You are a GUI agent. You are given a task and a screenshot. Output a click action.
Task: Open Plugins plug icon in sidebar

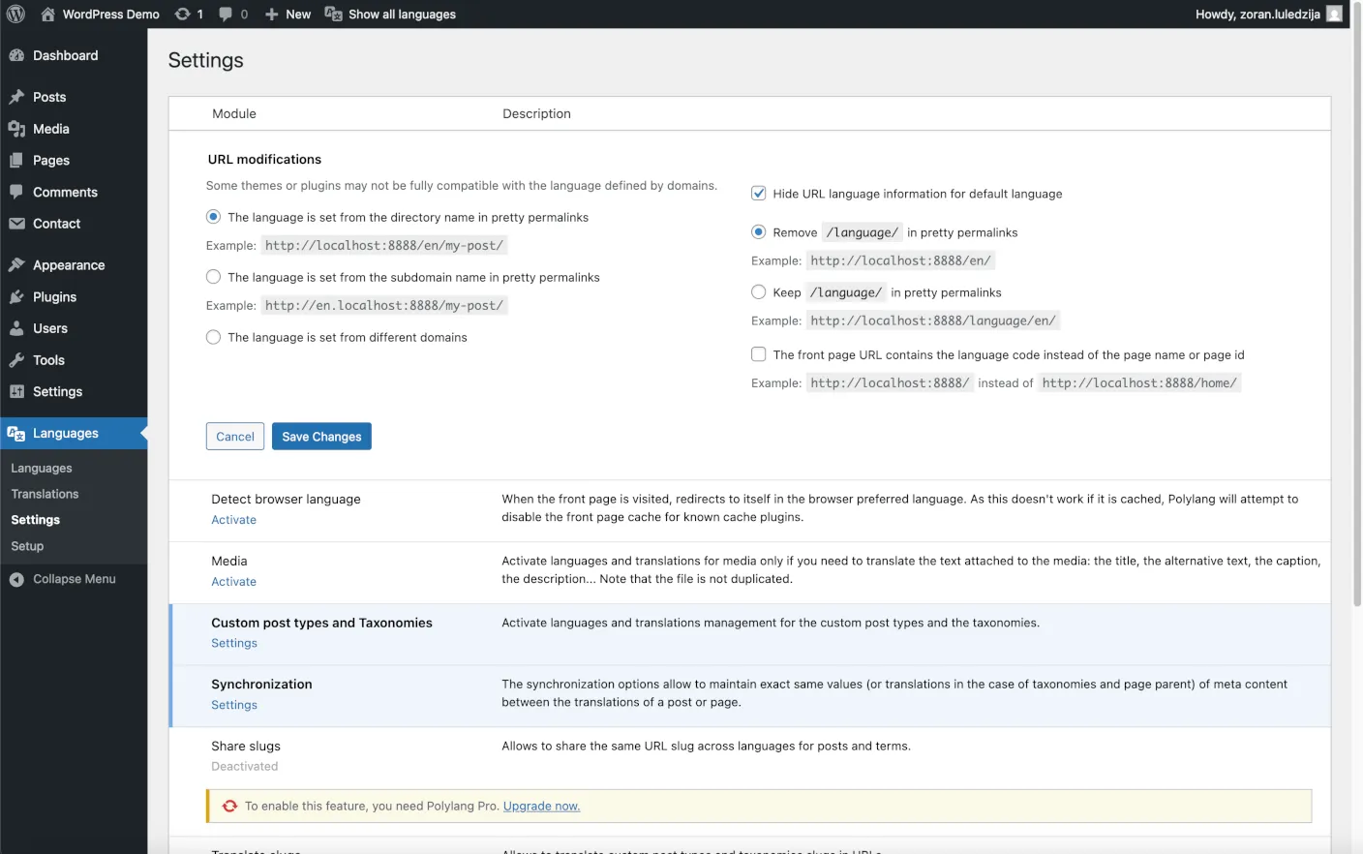[x=16, y=297]
